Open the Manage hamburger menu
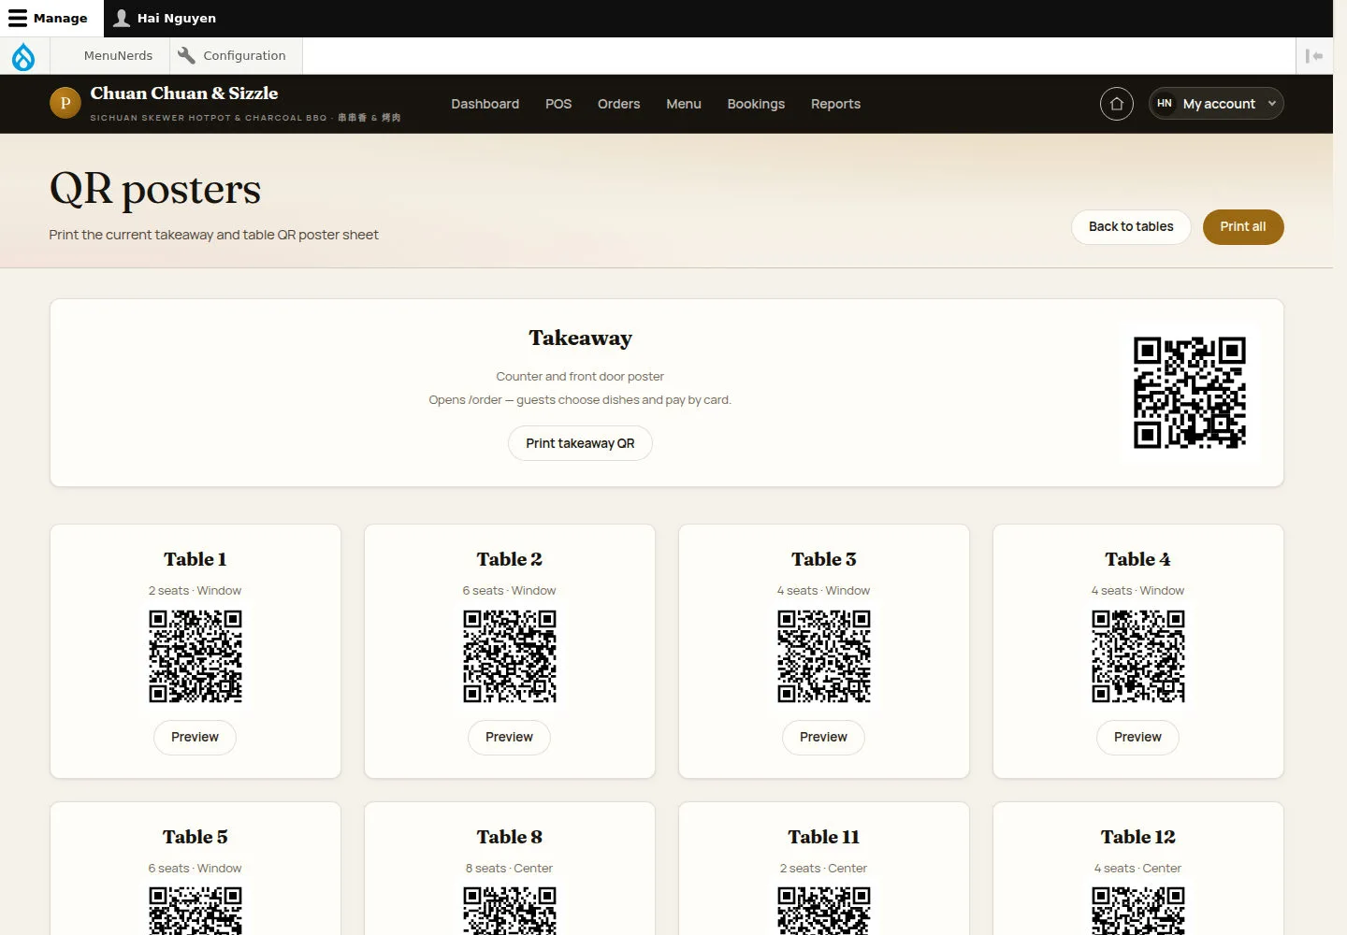 tap(48, 18)
